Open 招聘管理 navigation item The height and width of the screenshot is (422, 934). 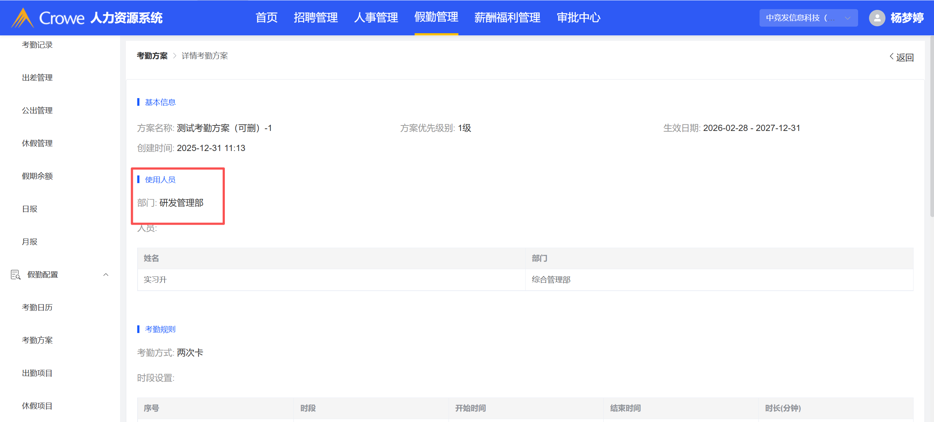pos(316,18)
